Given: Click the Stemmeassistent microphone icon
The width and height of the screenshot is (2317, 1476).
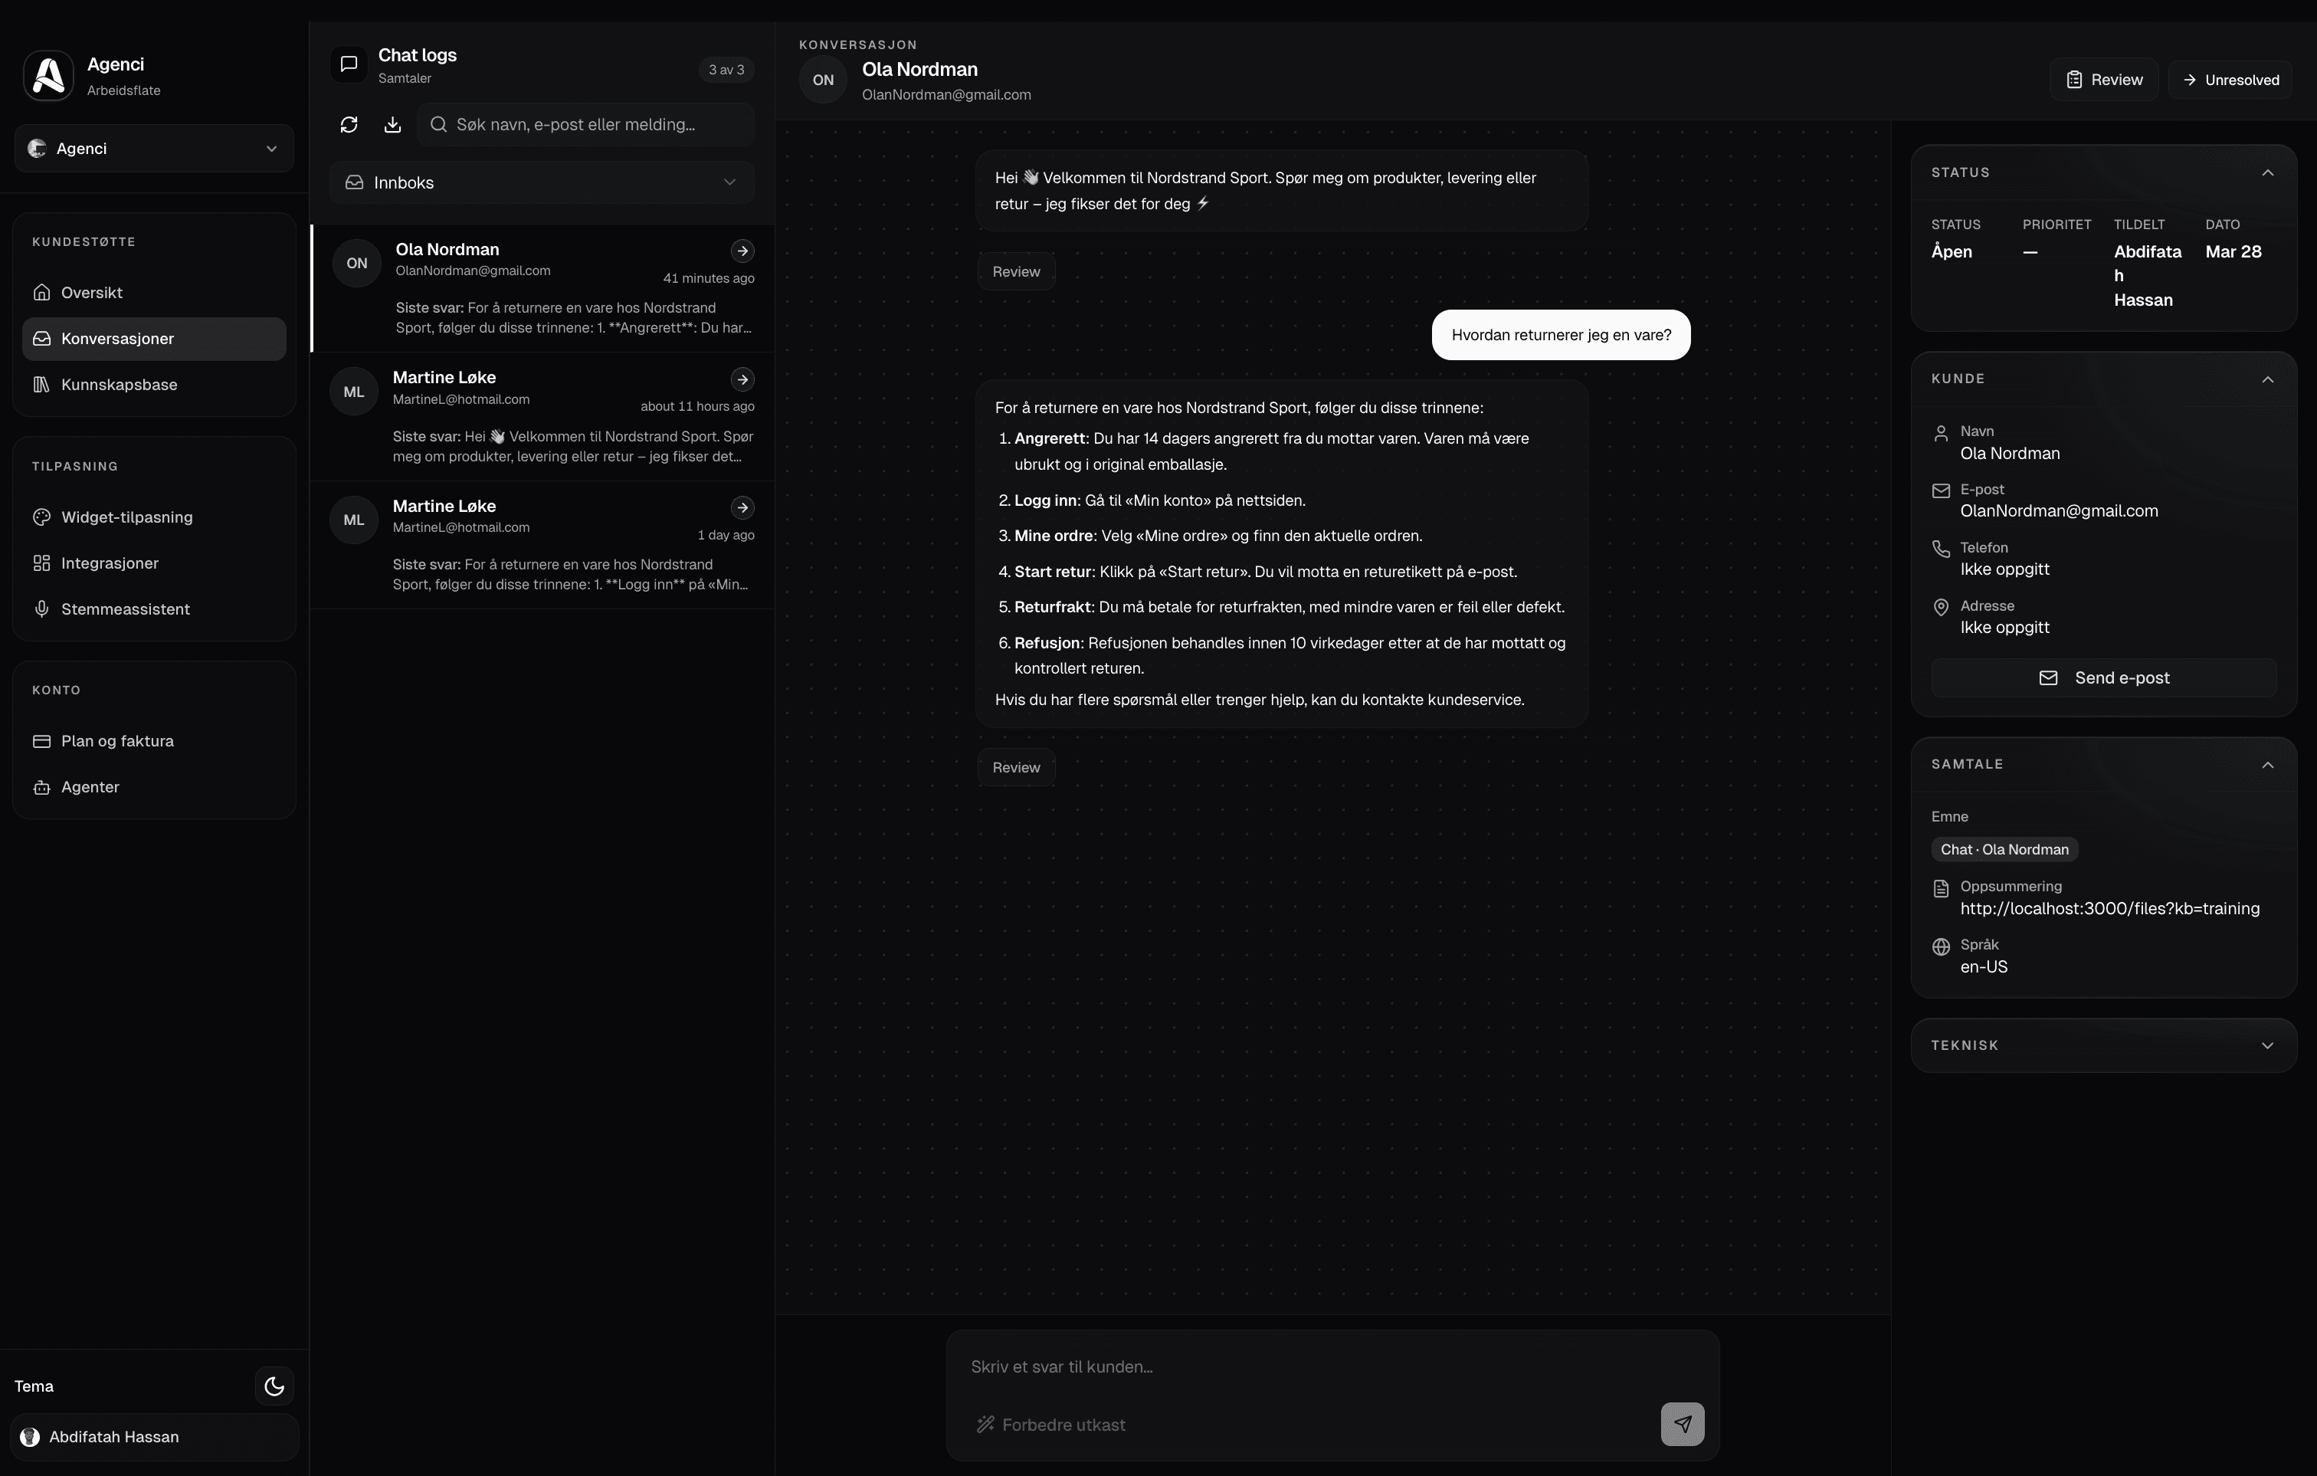Looking at the screenshot, I should click(x=41, y=609).
